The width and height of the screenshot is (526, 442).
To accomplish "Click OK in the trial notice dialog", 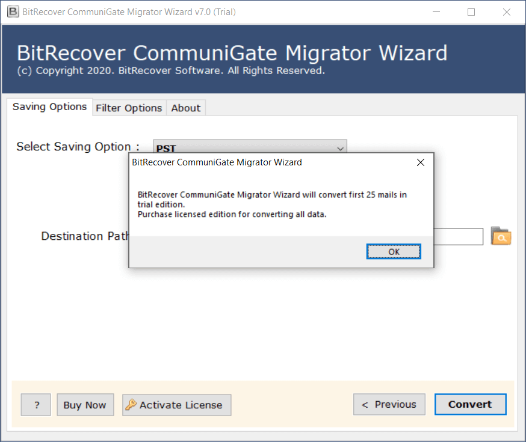I will [394, 251].
